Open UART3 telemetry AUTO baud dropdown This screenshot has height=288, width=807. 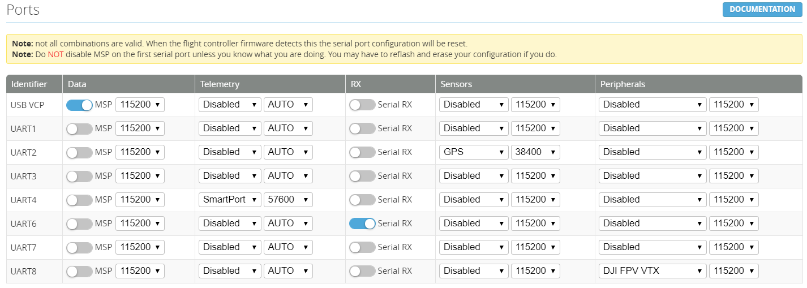pyautogui.click(x=287, y=176)
